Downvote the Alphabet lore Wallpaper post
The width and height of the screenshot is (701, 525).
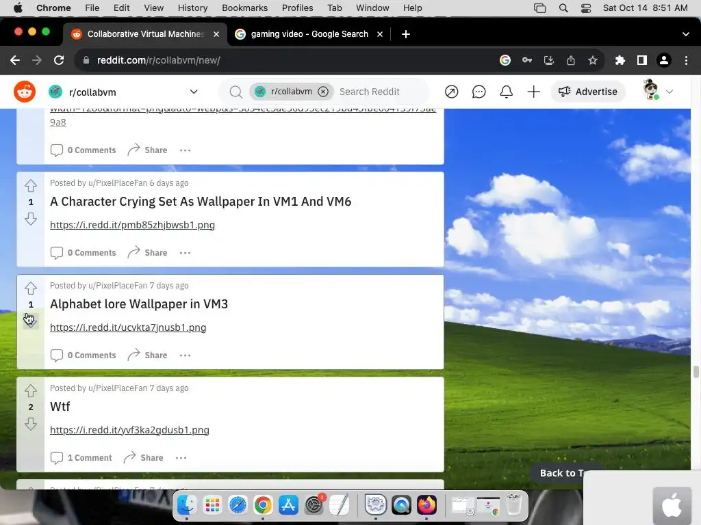[x=30, y=321]
